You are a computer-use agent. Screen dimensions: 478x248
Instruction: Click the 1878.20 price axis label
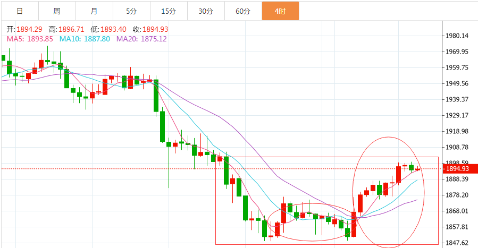click(x=457, y=195)
